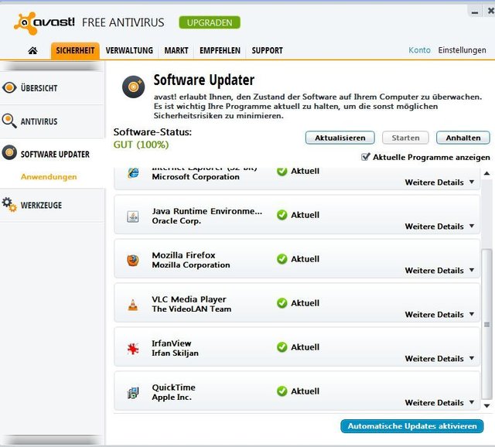Image resolution: width=495 pixels, height=447 pixels.
Task: Click the Mozilla Firefox icon
Action: coord(133,261)
